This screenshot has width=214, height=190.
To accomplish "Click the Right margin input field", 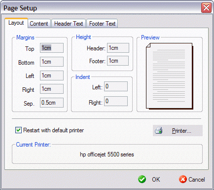I will 52,89.
